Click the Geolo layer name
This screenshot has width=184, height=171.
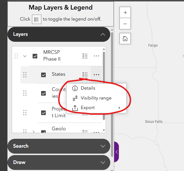(x=59, y=129)
